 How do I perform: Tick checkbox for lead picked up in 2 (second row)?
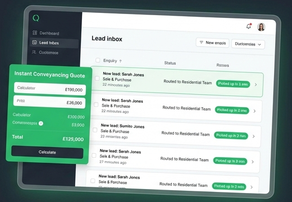(96, 104)
